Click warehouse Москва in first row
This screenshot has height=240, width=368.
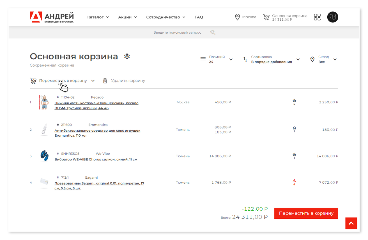tap(183, 102)
